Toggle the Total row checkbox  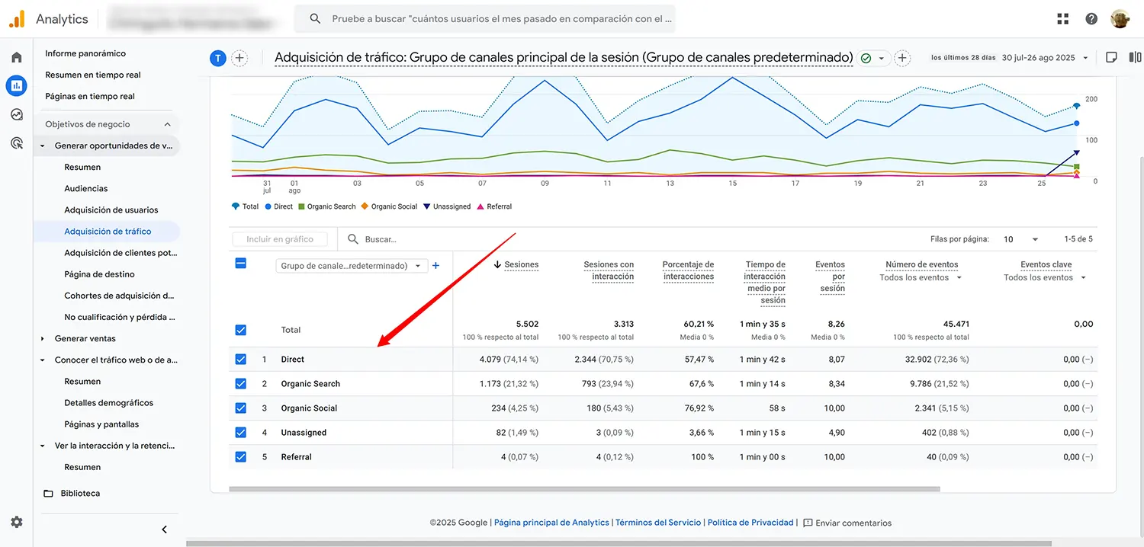[x=241, y=330]
